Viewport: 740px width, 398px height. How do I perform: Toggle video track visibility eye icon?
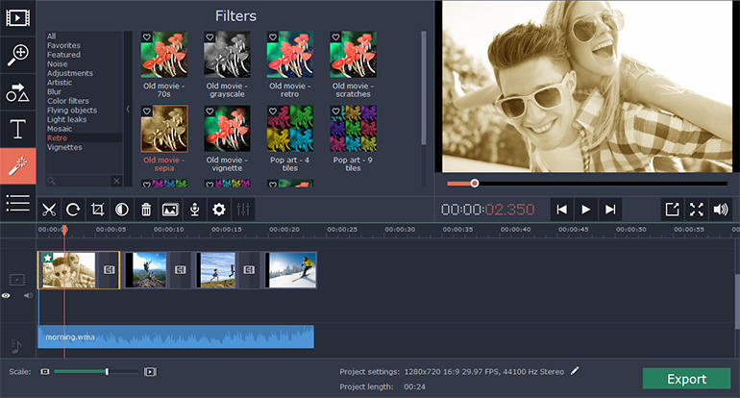[x=6, y=295]
